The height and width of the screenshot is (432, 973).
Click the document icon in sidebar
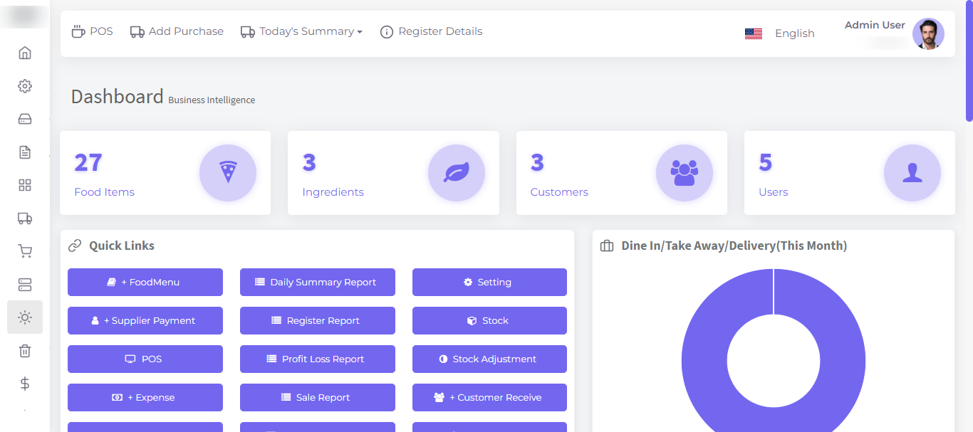point(25,152)
